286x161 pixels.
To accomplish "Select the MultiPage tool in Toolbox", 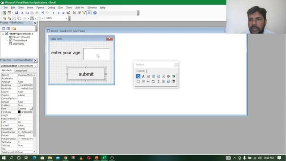I will [x=153, y=81].
